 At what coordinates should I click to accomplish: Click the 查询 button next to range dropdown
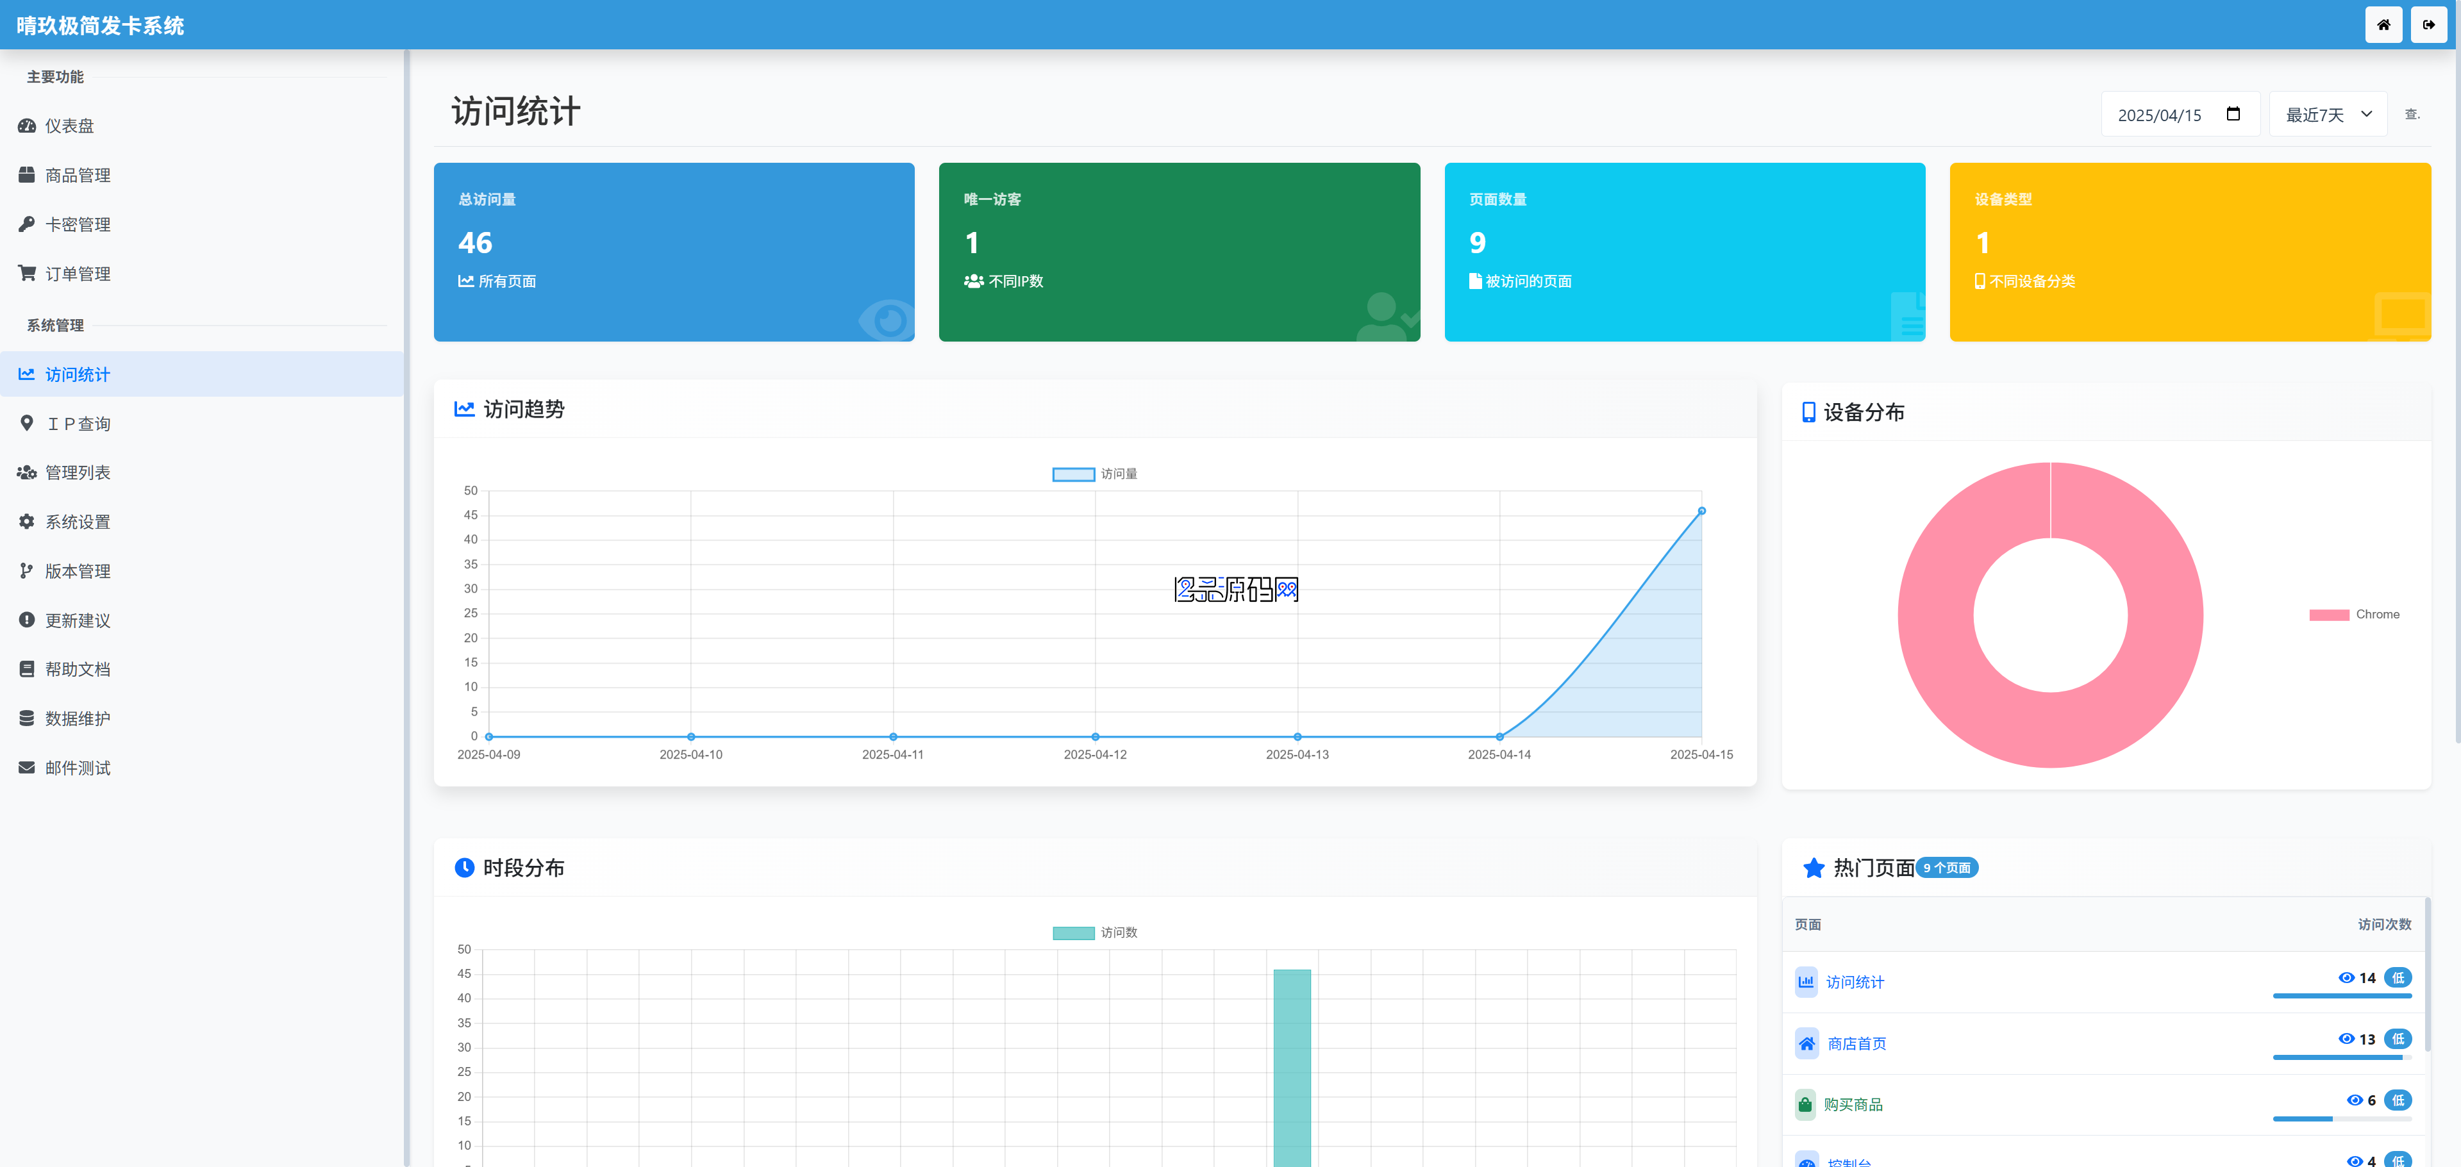(x=2412, y=115)
